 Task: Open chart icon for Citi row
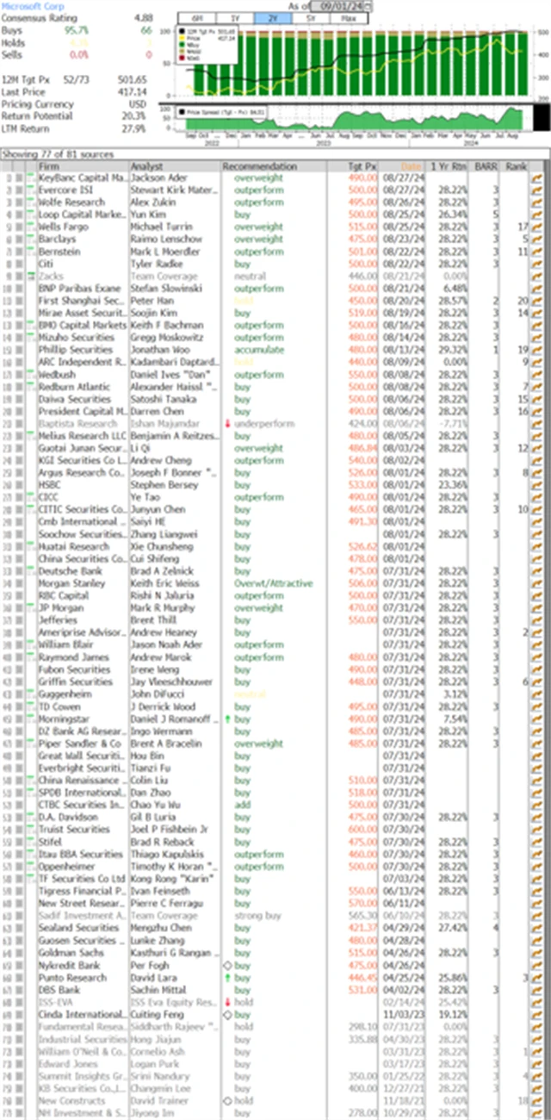tap(538, 264)
